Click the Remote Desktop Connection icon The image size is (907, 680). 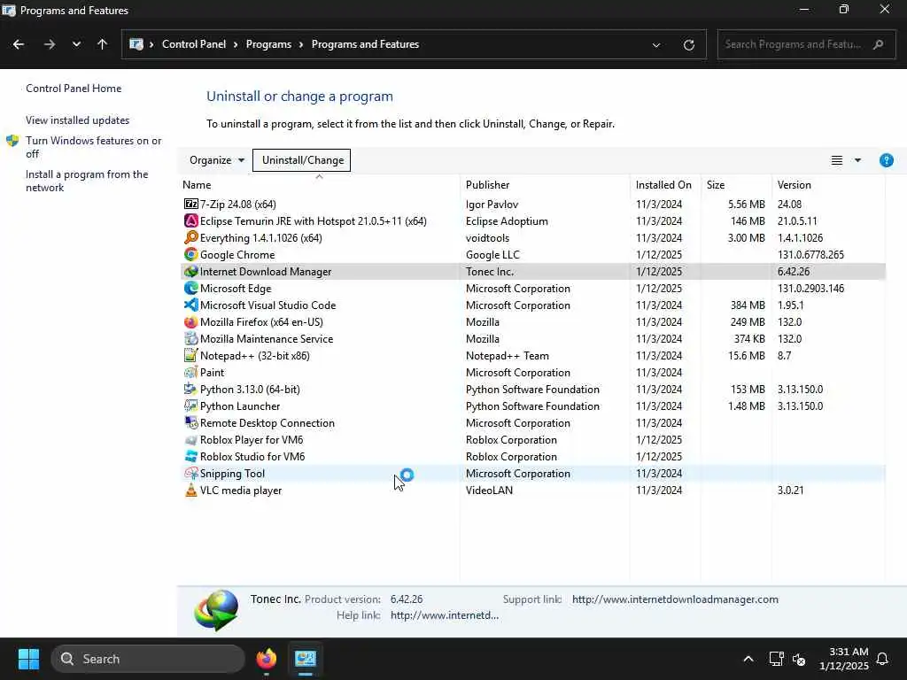(191, 422)
